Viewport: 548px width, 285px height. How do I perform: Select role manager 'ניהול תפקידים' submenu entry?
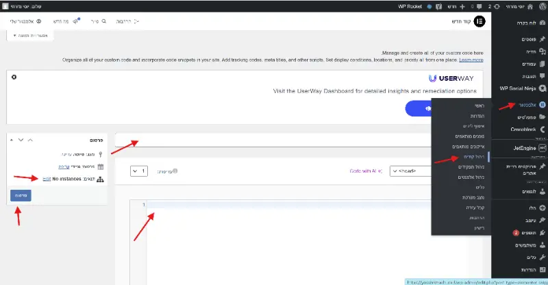471,166
